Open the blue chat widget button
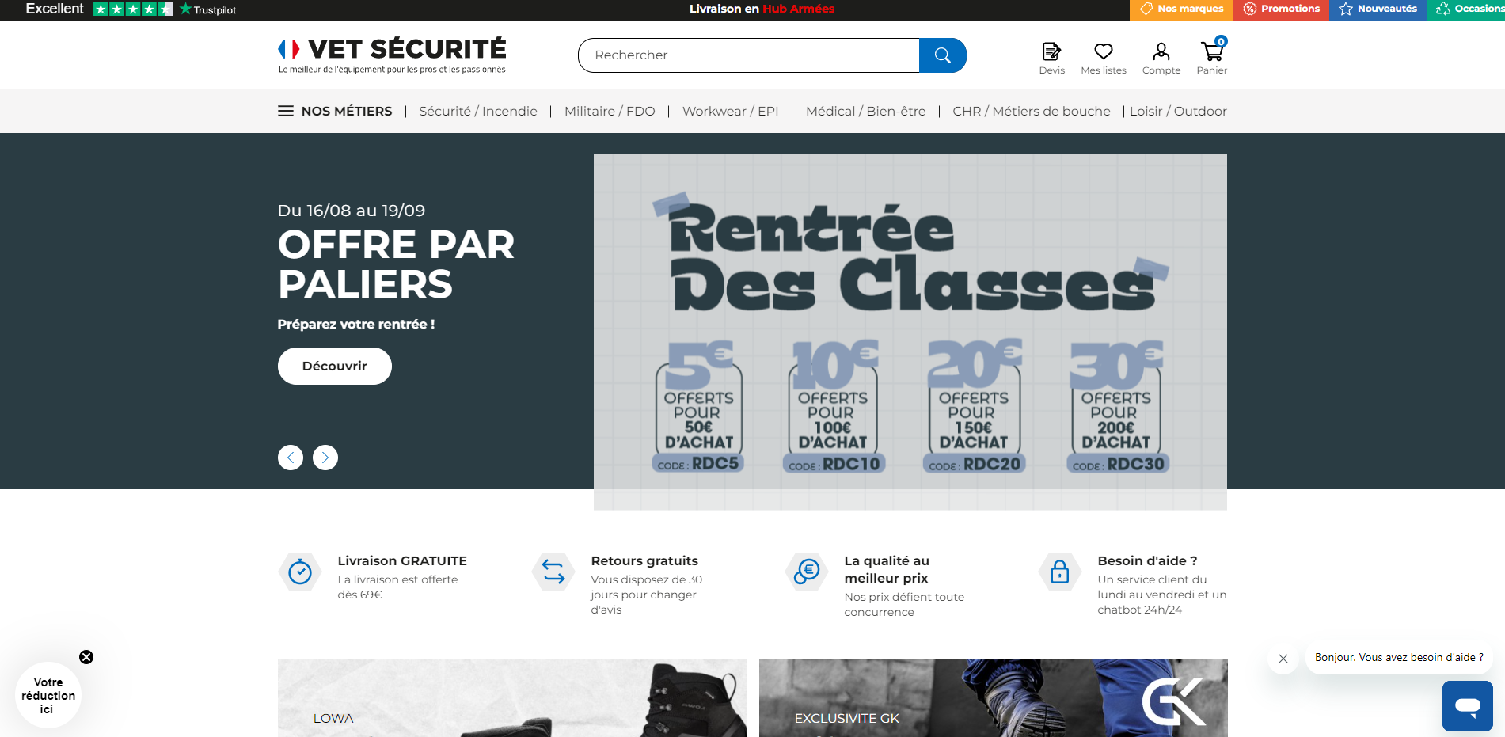This screenshot has height=737, width=1505. (1467, 705)
